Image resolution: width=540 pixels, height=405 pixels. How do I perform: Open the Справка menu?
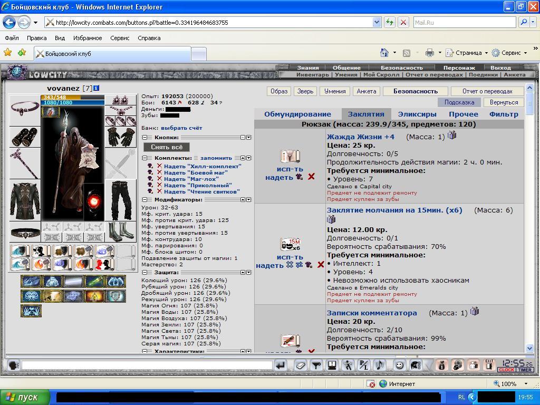click(149, 38)
